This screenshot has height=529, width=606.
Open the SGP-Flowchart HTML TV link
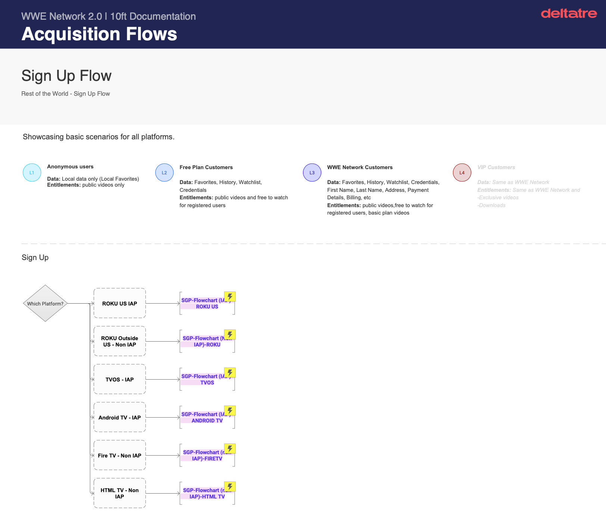click(x=206, y=493)
